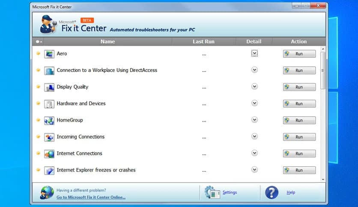The image size is (358, 207).
Task: Click the Hardware and Devices icon
Action: pyautogui.click(x=49, y=104)
